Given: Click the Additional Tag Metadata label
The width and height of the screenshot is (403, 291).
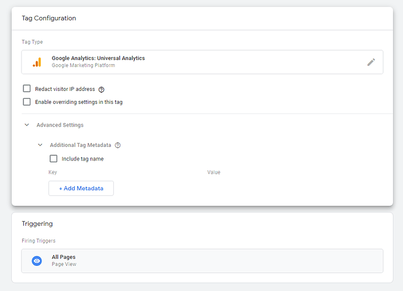Looking at the screenshot, I should coord(81,145).
